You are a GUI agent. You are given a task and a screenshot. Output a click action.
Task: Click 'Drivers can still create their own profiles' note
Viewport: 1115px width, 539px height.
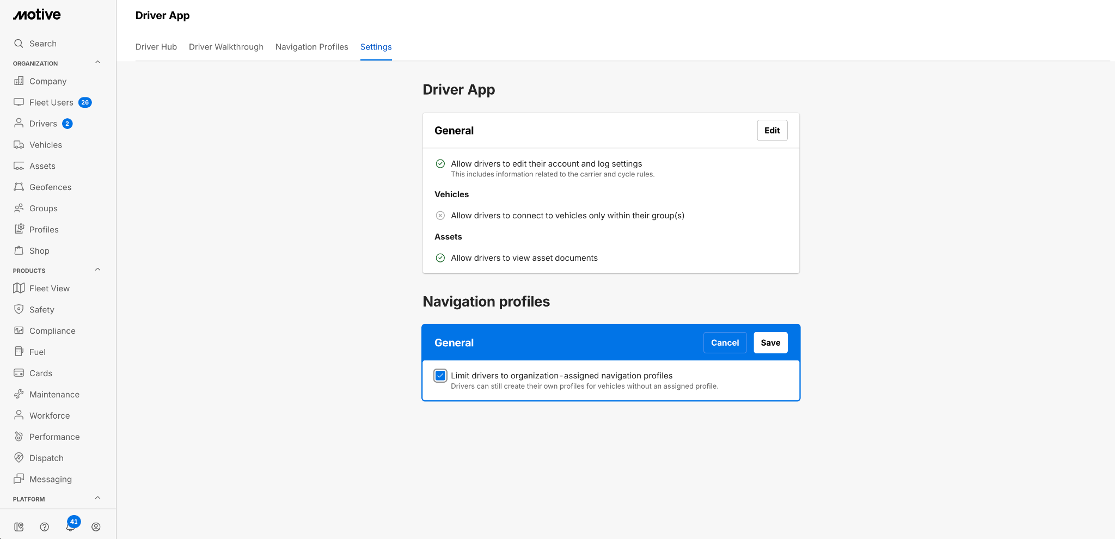[x=585, y=387]
